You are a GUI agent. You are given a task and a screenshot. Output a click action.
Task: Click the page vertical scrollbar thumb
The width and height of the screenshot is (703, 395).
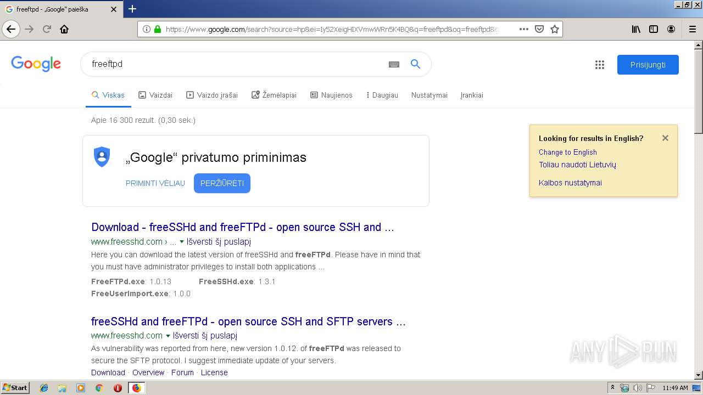(x=698, y=91)
